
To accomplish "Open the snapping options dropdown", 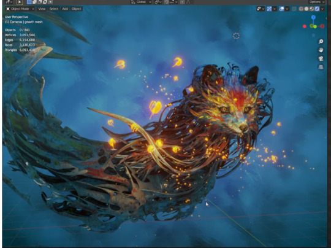I will tap(173, 2).
